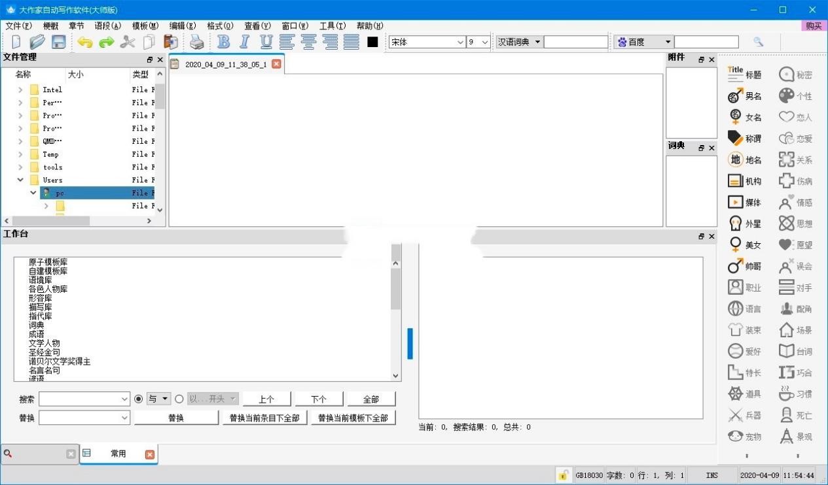Click the 上个 previous button

click(266, 399)
